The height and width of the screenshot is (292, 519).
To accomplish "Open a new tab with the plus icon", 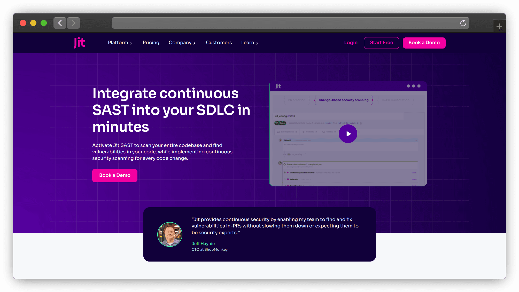I will pyautogui.click(x=499, y=26).
